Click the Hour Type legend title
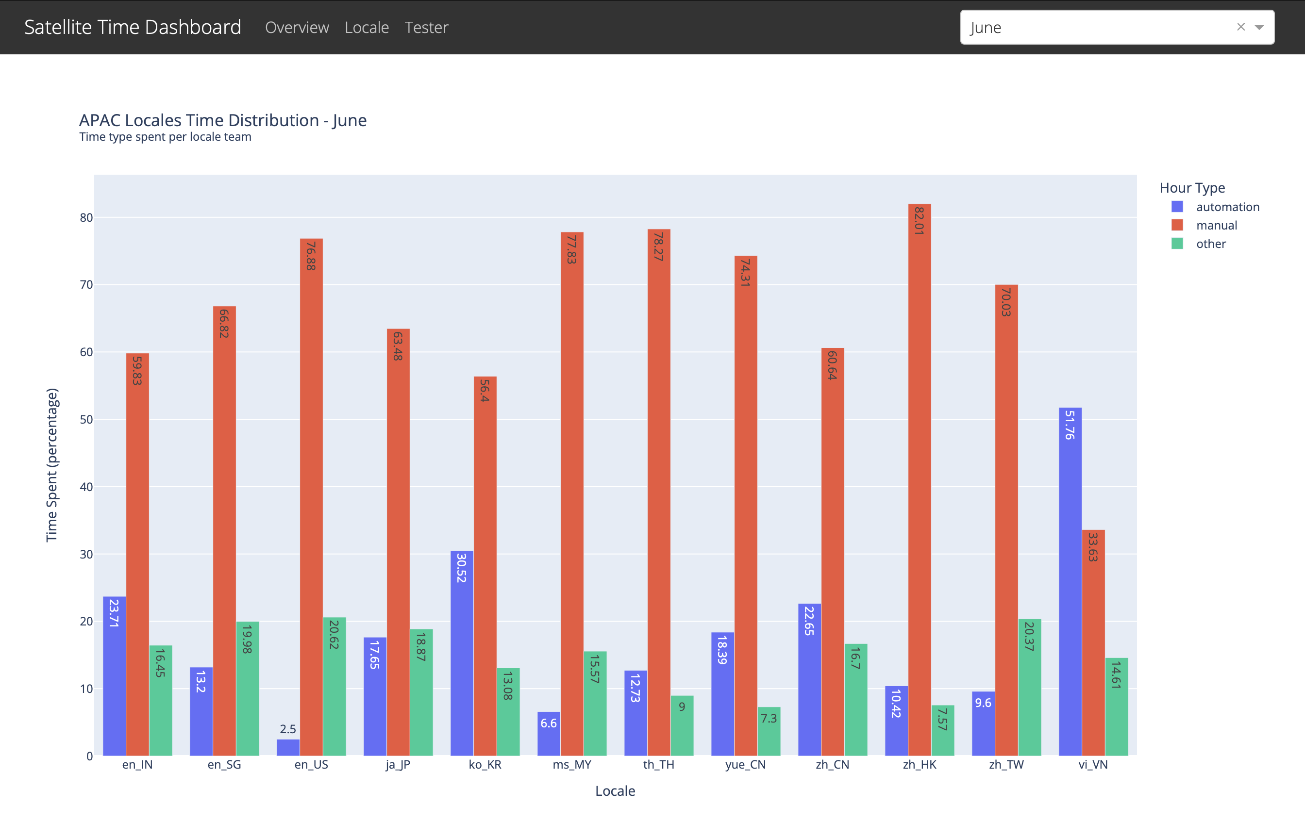The width and height of the screenshot is (1305, 822). pyautogui.click(x=1192, y=187)
